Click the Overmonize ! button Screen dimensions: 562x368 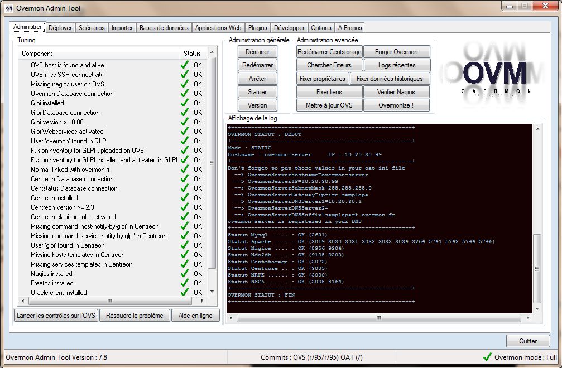(396, 105)
